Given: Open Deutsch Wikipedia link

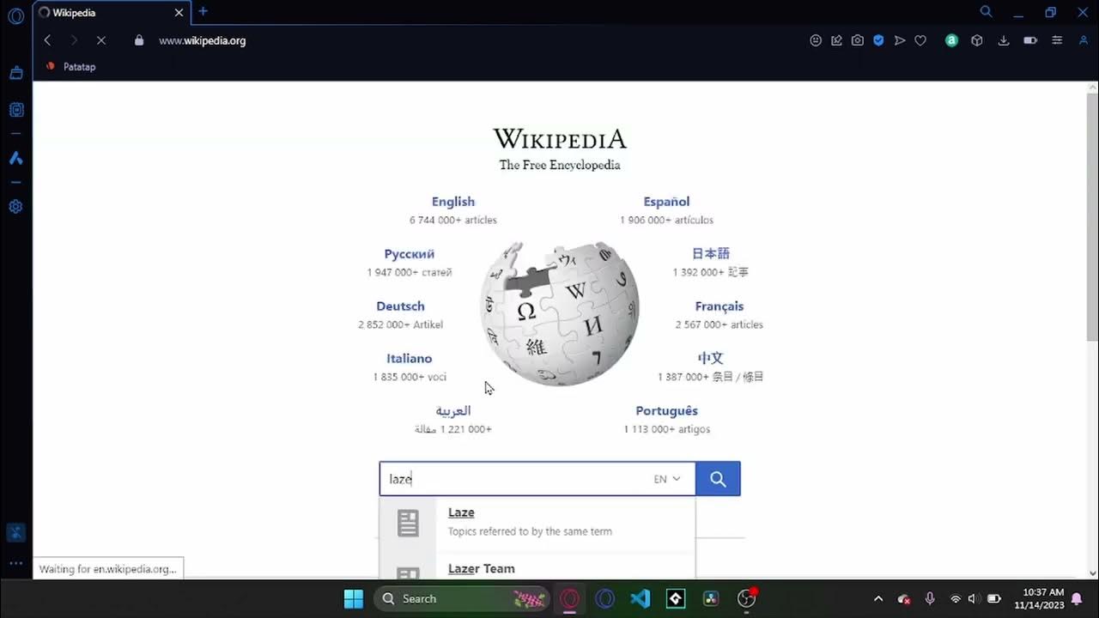Looking at the screenshot, I should tap(401, 306).
